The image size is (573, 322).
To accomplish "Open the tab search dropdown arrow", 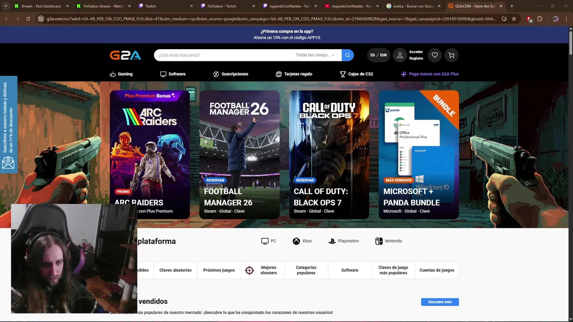I will click(x=6, y=6).
